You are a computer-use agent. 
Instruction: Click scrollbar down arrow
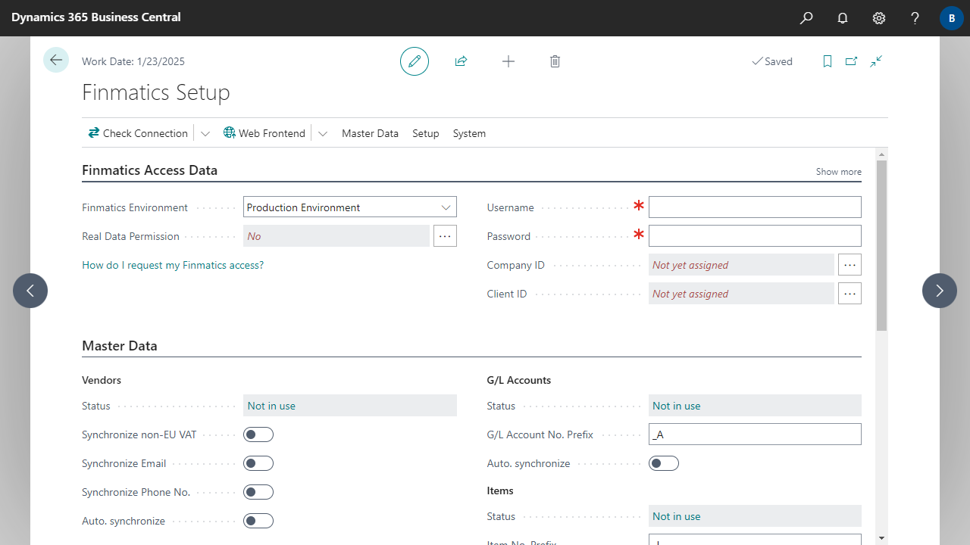[x=881, y=538]
